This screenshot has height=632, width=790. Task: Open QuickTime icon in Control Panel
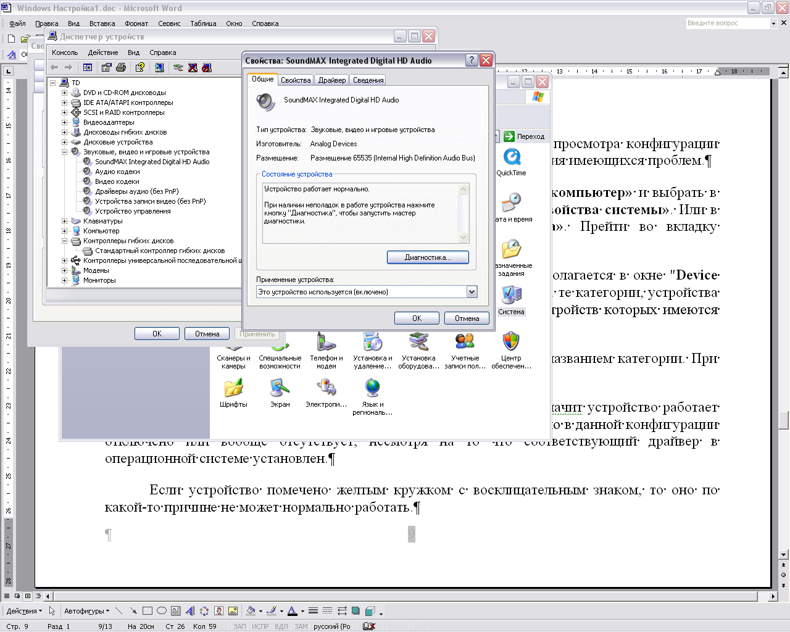pyautogui.click(x=511, y=162)
